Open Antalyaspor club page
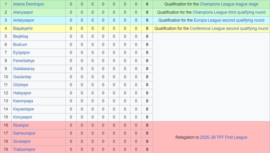 click(24, 20)
